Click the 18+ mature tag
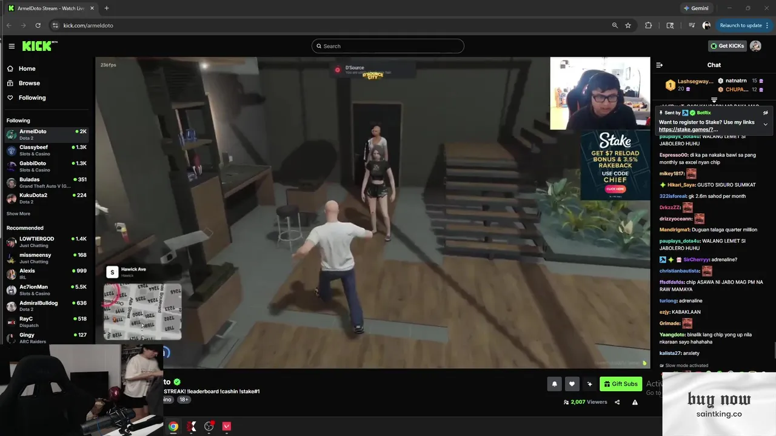This screenshot has height=436, width=776. (x=184, y=400)
